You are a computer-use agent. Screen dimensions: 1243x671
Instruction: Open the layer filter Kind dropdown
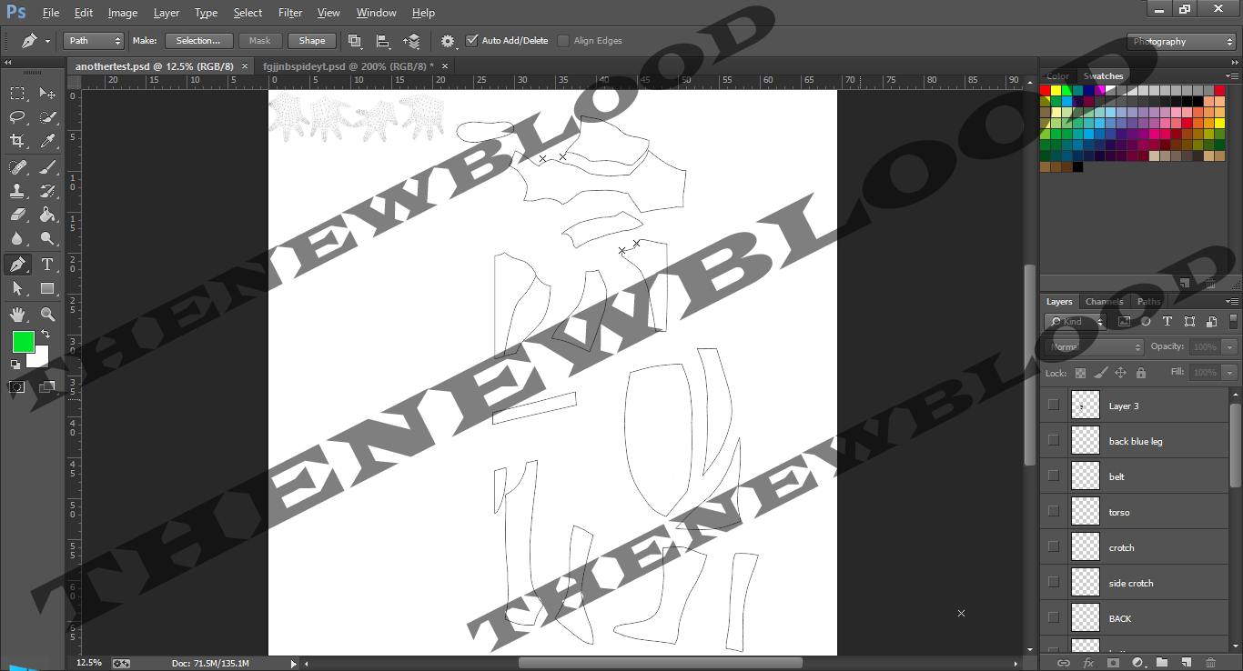1076,322
